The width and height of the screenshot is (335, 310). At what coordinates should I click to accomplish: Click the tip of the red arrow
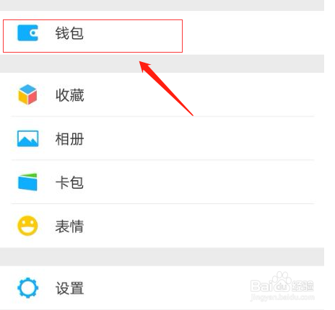[140, 62]
